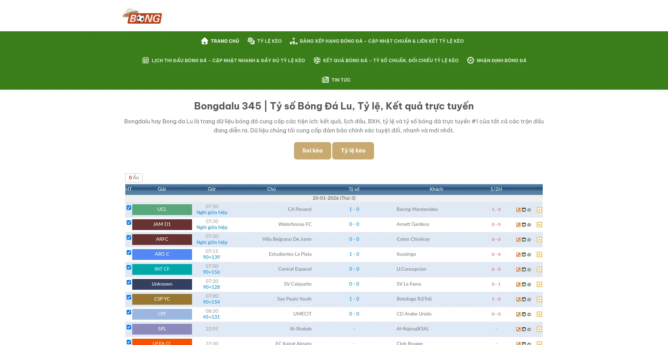
Task: Uncheck the checkbox for the LPF match row
Action: coord(129,312)
